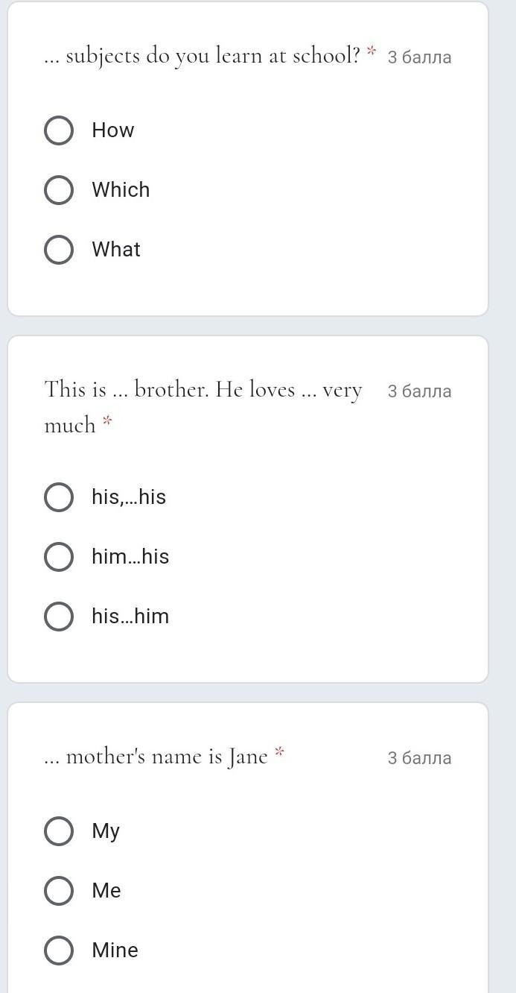
Task: Click the 'How' answer label text
Action: click(x=113, y=130)
